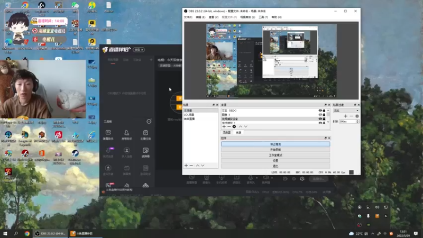Click the 开始录制 button
The height and width of the screenshot is (238, 423).
click(x=275, y=150)
